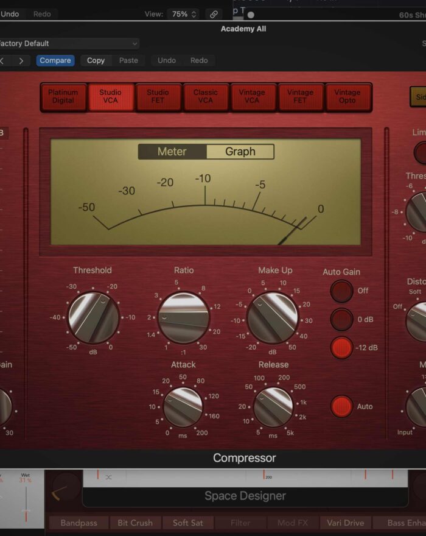426x536 pixels.
Task: Select Bandpass in the bottom effects strip
Action: pyautogui.click(x=79, y=523)
